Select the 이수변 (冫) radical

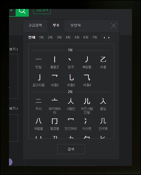[87, 124]
